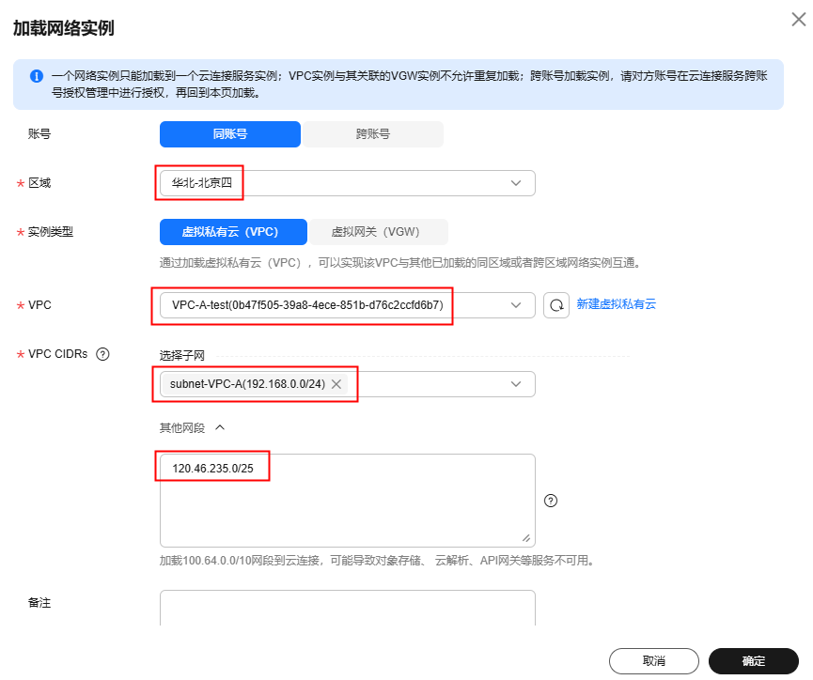Click the blue info icon in notice banner
813x680 pixels.
(37, 76)
